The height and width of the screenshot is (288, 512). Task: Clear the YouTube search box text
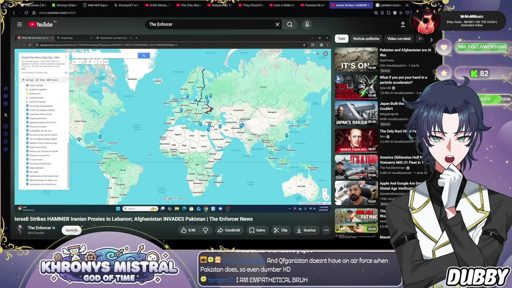pyautogui.click(x=277, y=24)
